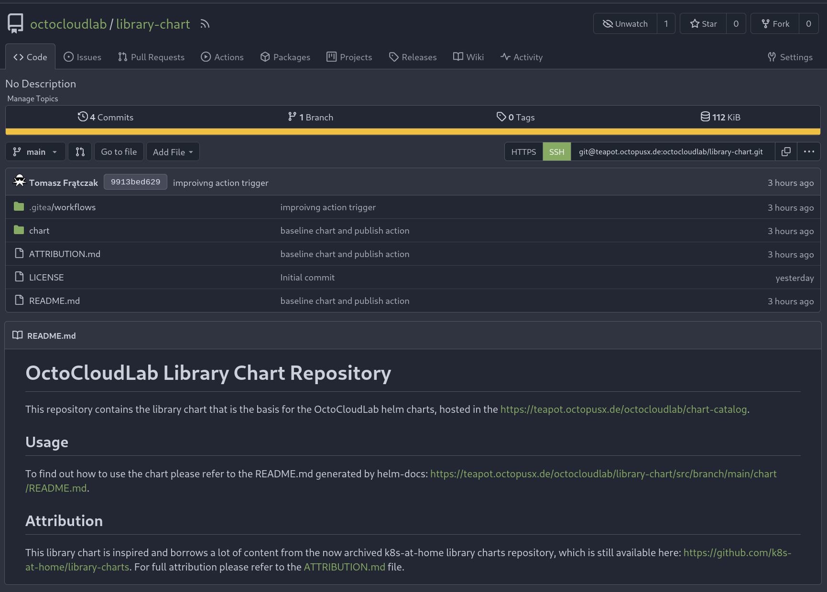Follow the library-chart chart/README.md URL link
The width and height of the screenshot is (827, 592).
[603, 474]
